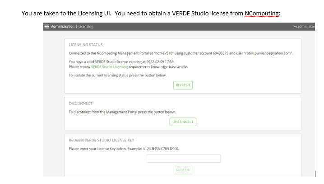Click the DISCONNECT button
Screen dimensions: 324x184
pyautogui.click(x=183, y=122)
